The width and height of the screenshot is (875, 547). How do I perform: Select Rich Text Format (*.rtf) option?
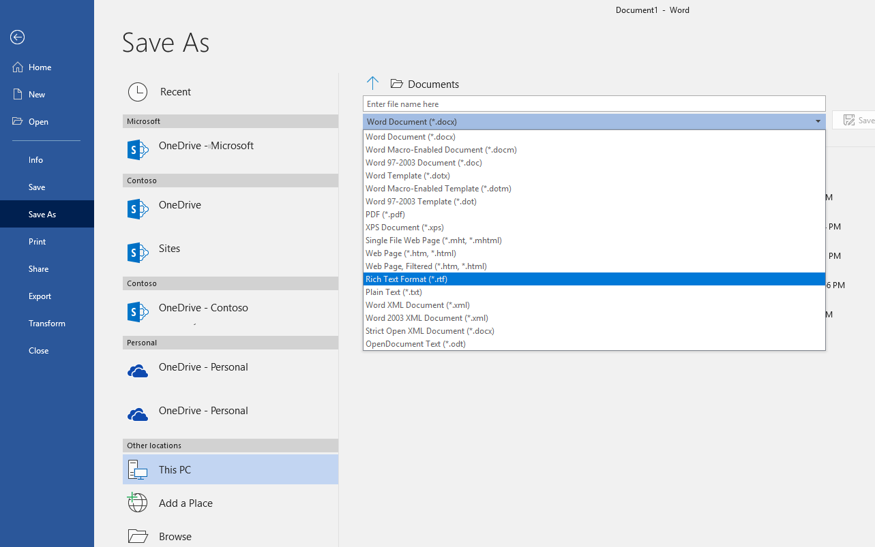coord(594,279)
